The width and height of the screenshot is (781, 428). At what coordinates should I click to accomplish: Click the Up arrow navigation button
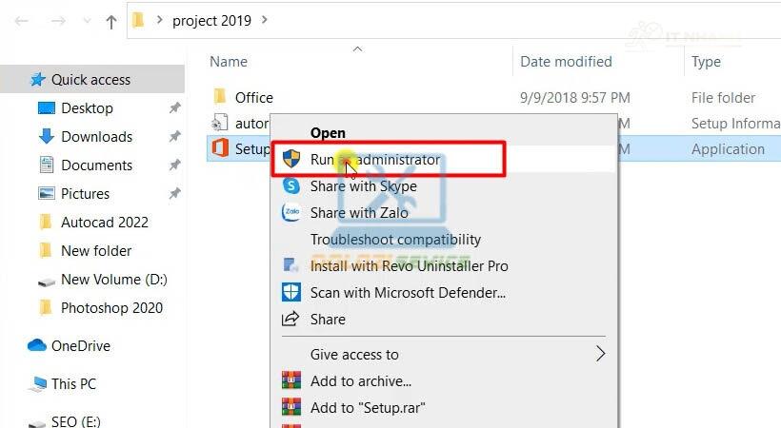click(x=110, y=21)
